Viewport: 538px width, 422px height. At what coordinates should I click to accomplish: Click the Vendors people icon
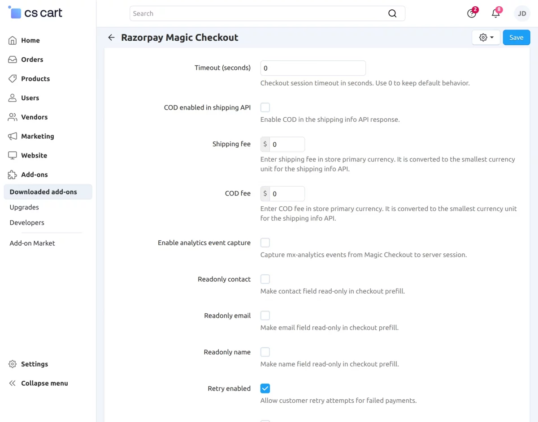tap(13, 117)
